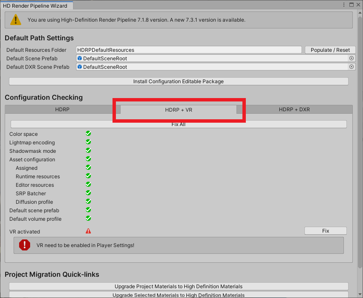Open the window kebab menu icon
The width and height of the screenshot is (363, 298).
[344, 5]
